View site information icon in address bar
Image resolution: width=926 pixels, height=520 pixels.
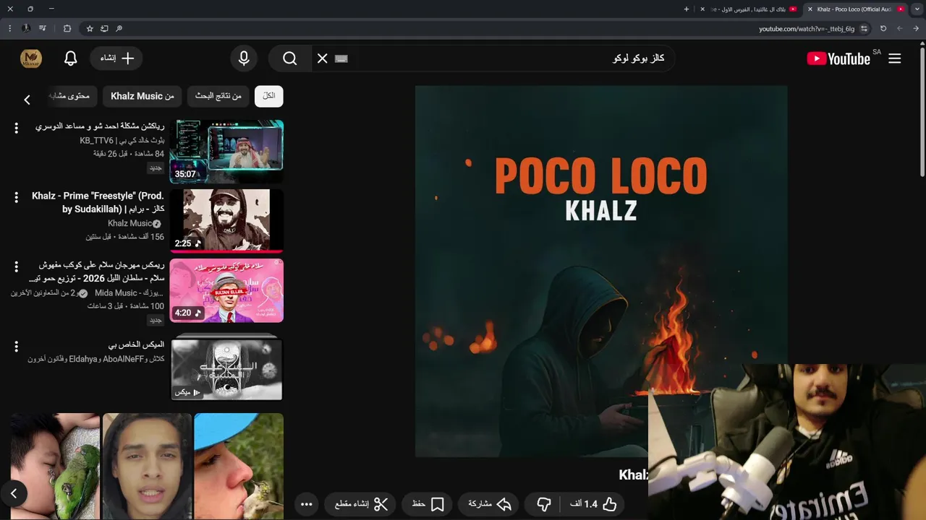click(x=864, y=29)
